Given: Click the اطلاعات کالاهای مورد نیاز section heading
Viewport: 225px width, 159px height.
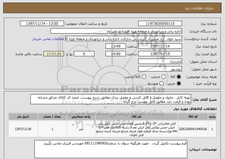Looking at the screenshot, I should (195, 109).
